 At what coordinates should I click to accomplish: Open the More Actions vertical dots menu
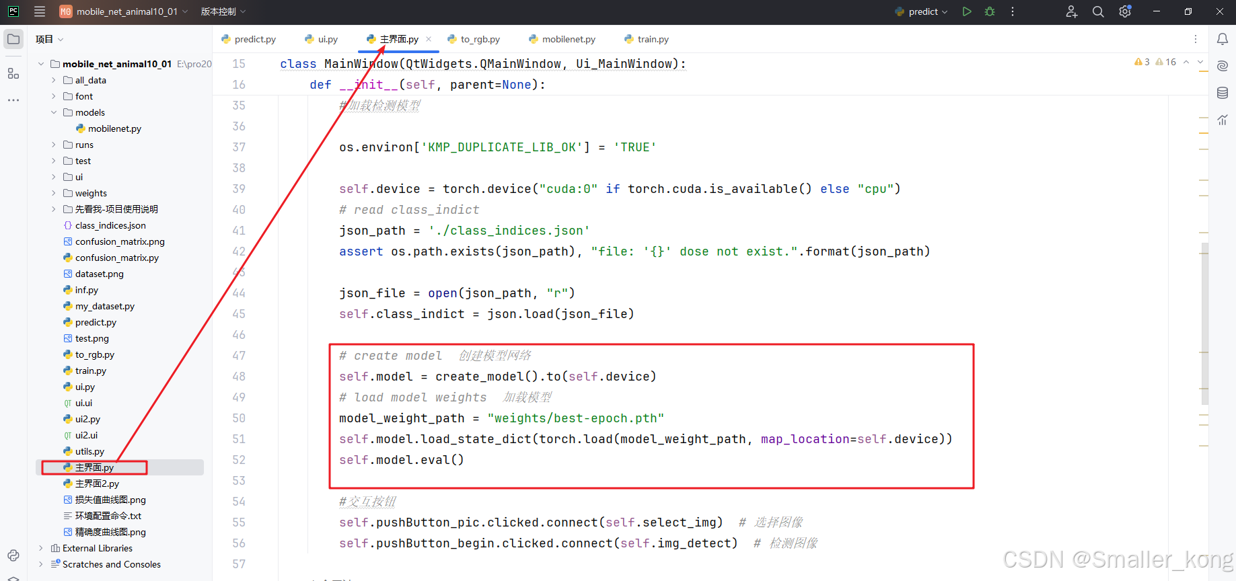[1013, 11]
